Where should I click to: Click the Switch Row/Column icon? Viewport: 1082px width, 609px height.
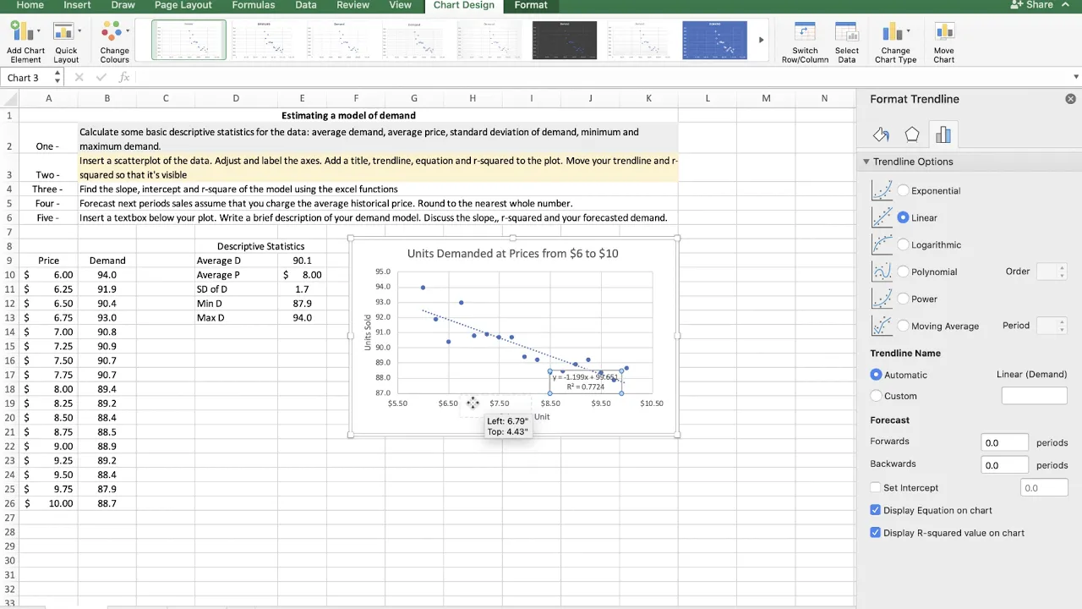pyautogui.click(x=805, y=32)
